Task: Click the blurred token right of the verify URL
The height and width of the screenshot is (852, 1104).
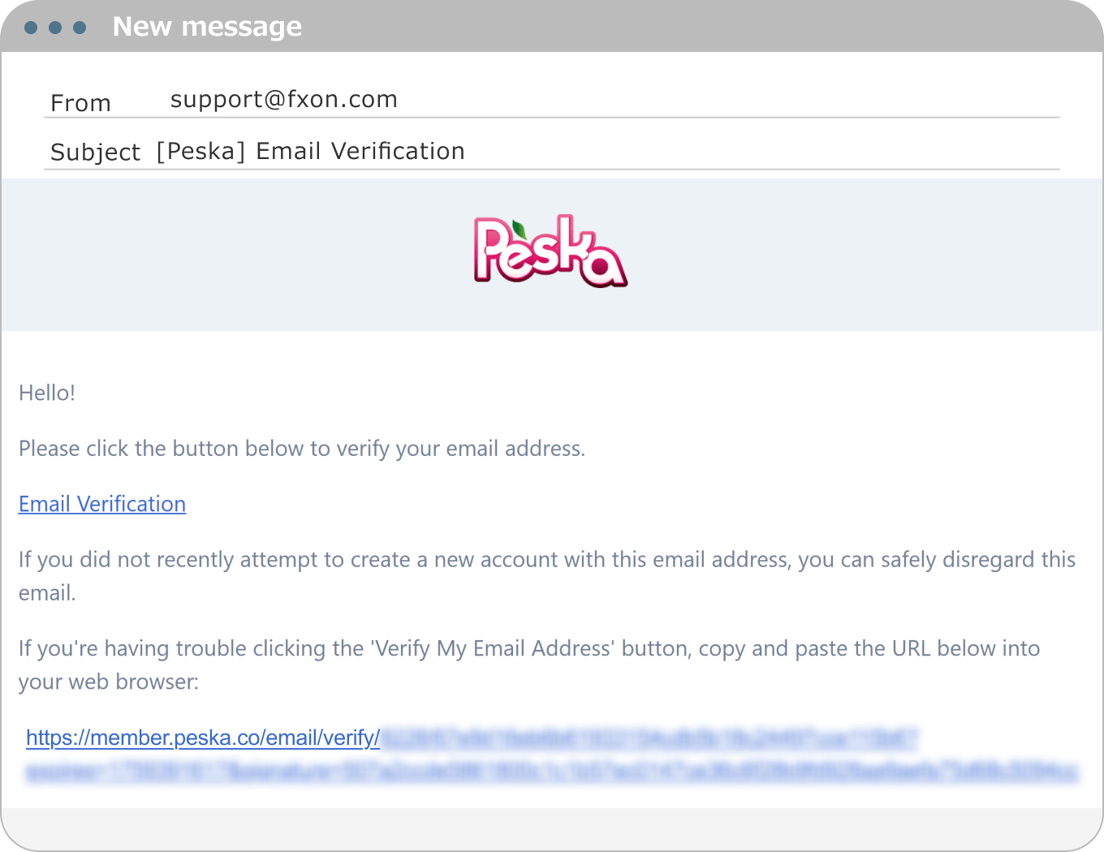Action: 649,738
